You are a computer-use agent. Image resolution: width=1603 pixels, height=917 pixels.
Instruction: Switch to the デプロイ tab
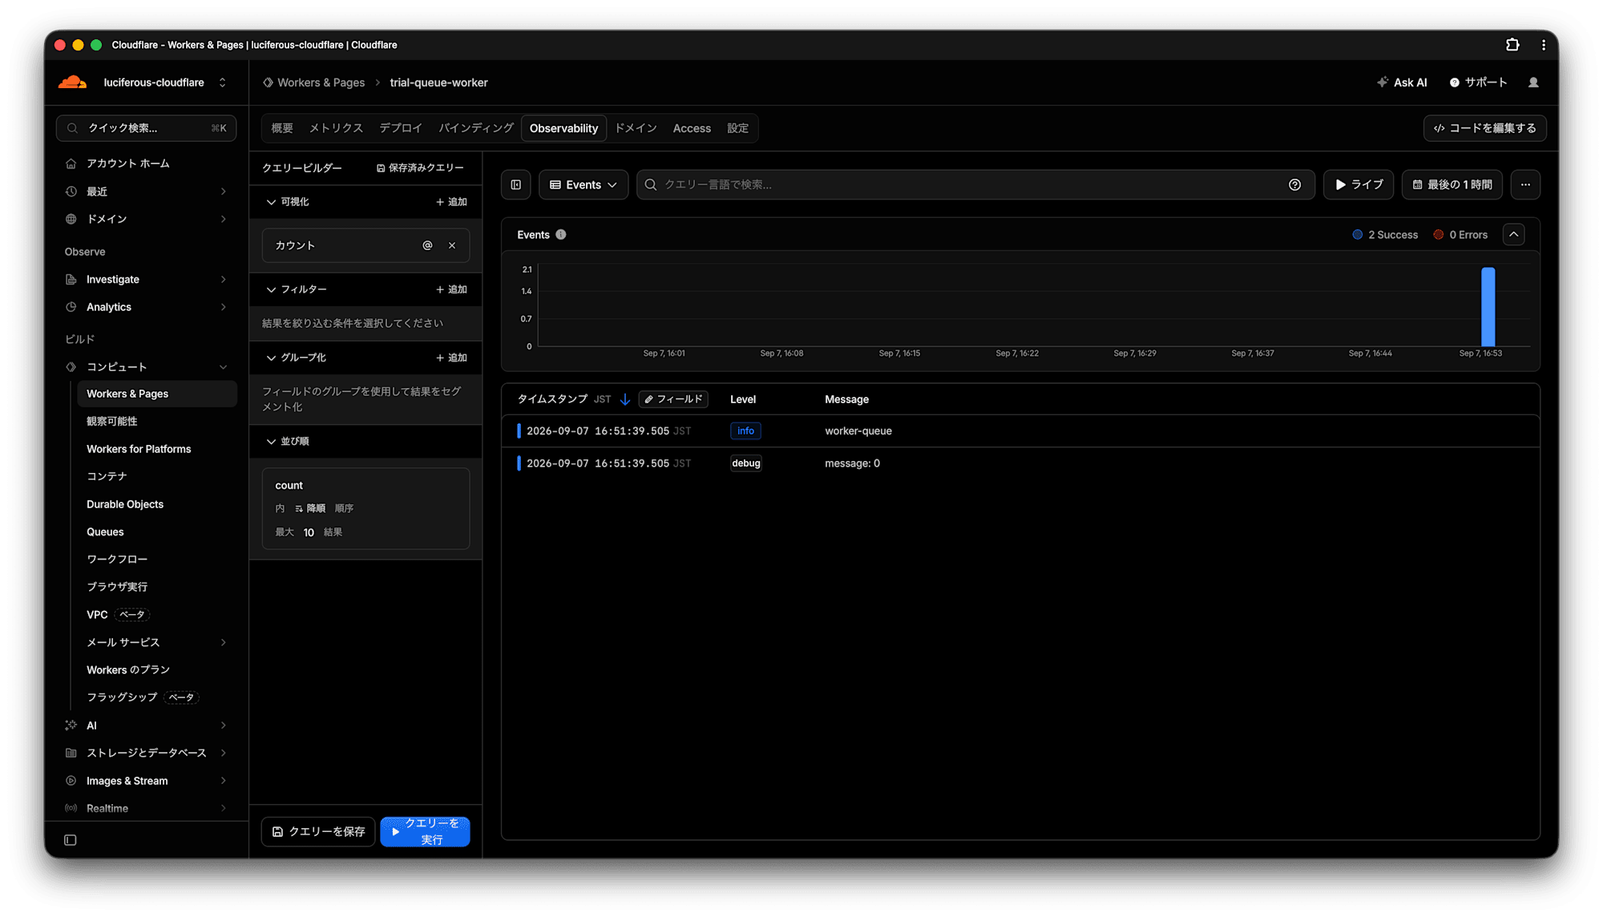pyautogui.click(x=401, y=128)
